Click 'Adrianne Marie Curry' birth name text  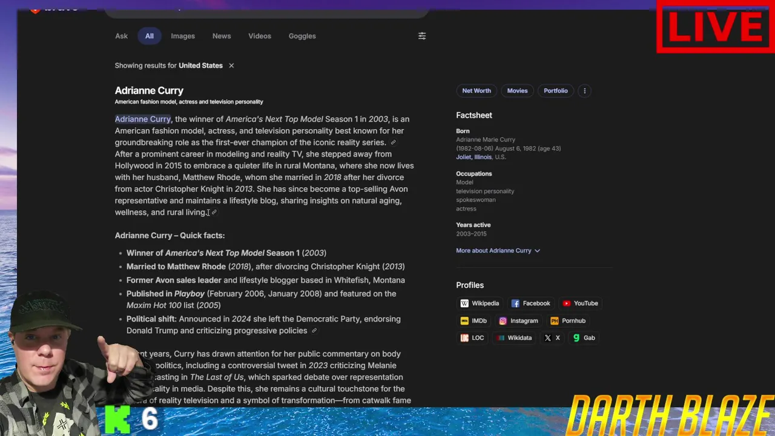pyautogui.click(x=486, y=140)
